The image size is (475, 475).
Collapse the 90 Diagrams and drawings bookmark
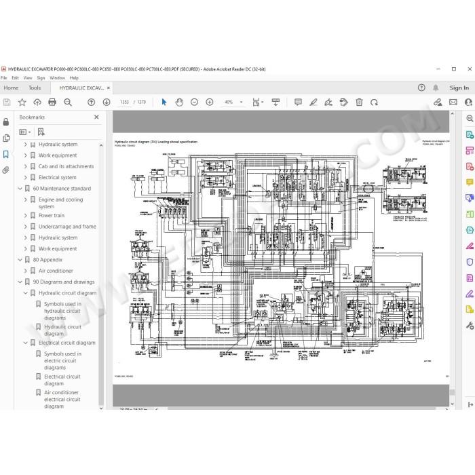[x=20, y=282]
